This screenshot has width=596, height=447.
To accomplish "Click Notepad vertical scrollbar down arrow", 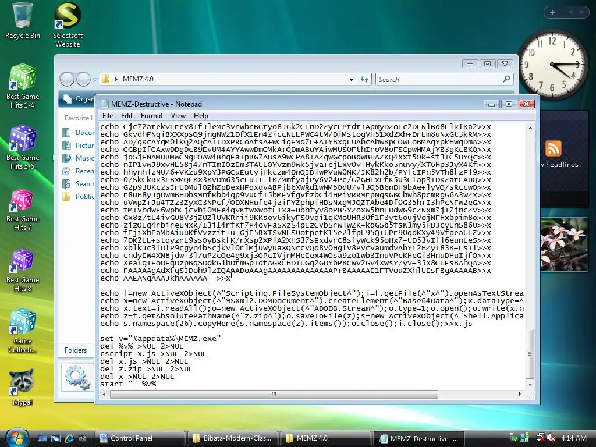I will [530, 385].
